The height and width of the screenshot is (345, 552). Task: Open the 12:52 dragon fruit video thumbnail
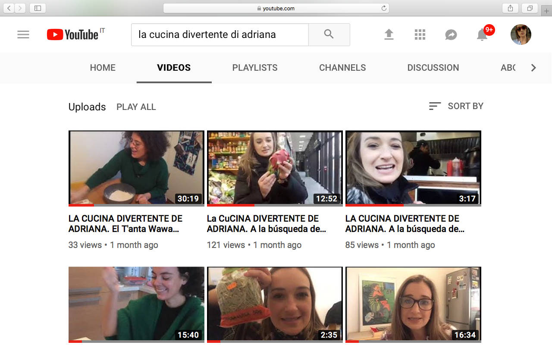[x=275, y=168]
